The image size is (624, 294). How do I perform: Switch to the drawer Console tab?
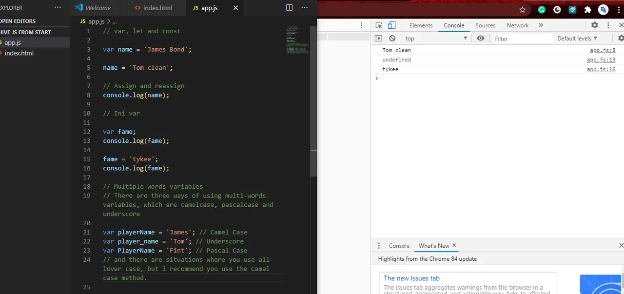click(x=399, y=246)
